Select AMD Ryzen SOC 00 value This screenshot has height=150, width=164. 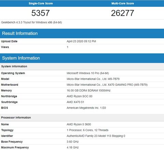80,96
